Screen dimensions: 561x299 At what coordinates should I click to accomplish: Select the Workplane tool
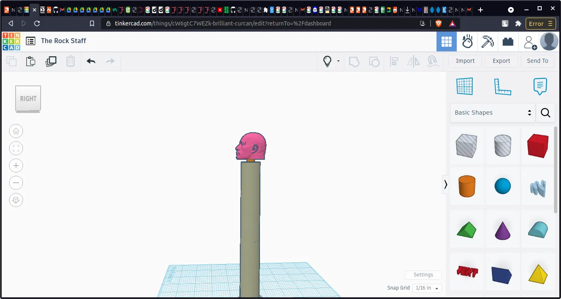click(x=465, y=86)
